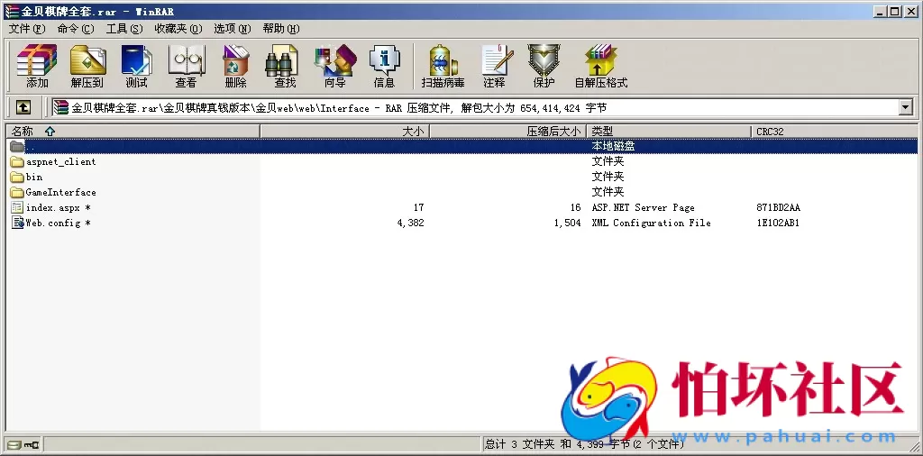923x456 pixels.
Task: Go up one folder with arrow button
Action: [23, 107]
